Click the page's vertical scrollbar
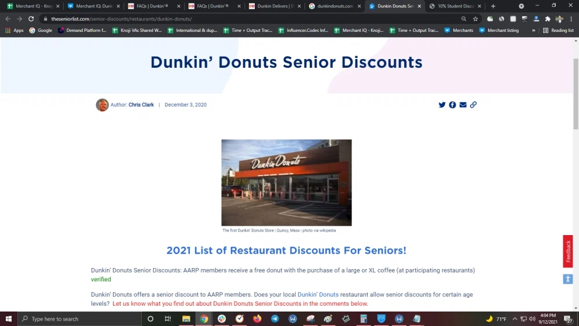 [x=576, y=93]
